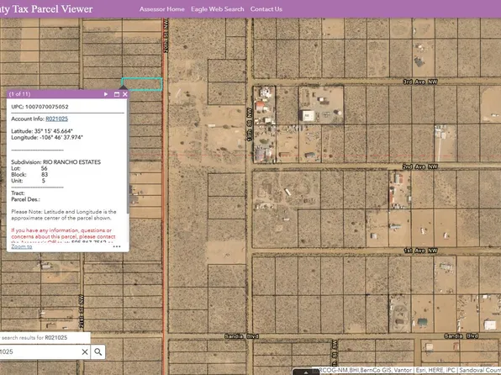501x375 pixels.
Task: Click the Tax Parcel Viewer title
Action: pyautogui.click(x=46, y=9)
